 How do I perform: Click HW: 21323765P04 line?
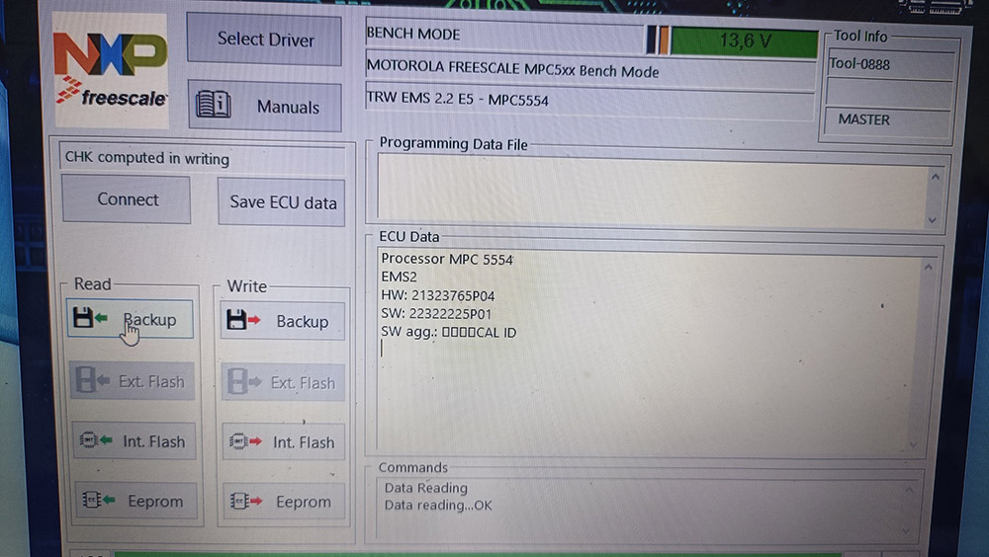[x=438, y=295]
